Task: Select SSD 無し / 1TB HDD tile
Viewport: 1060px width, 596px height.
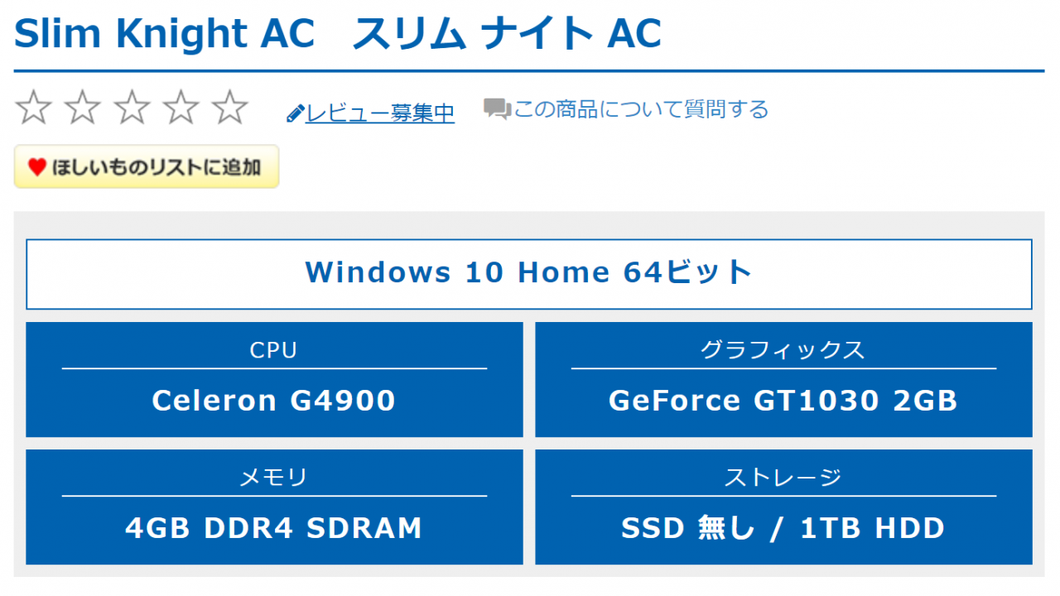Action: (x=783, y=507)
